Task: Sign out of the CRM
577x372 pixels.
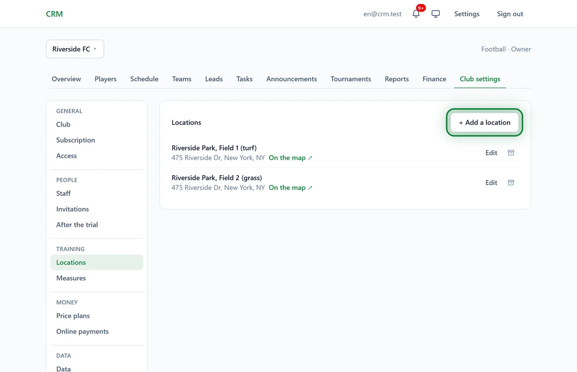Action: pyautogui.click(x=510, y=14)
